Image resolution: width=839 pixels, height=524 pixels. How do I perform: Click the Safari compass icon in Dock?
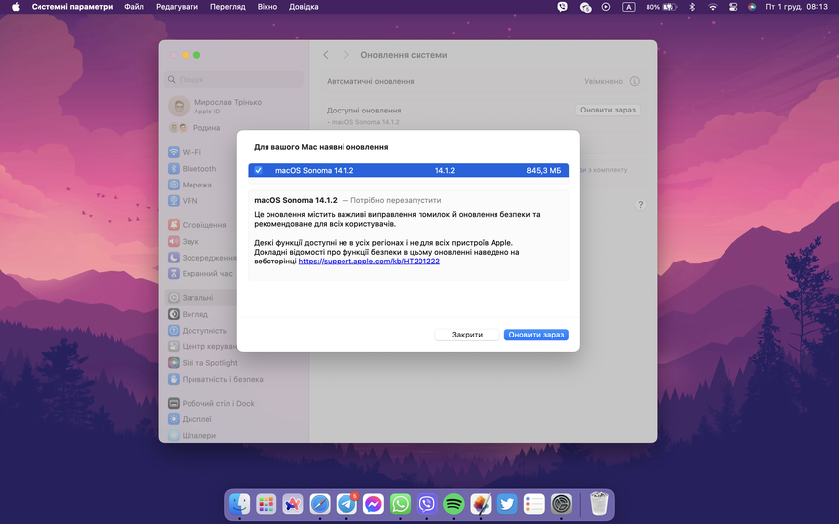[320, 504]
